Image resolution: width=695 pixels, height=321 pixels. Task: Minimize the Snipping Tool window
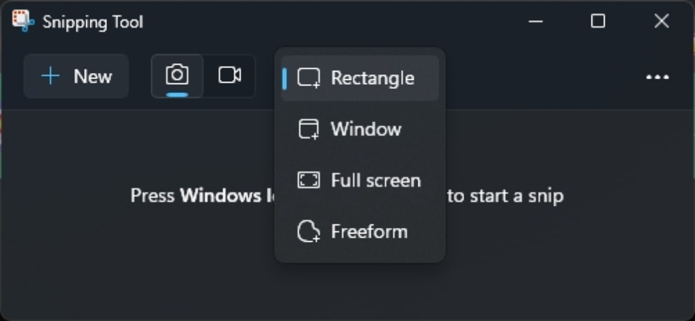coord(536,21)
